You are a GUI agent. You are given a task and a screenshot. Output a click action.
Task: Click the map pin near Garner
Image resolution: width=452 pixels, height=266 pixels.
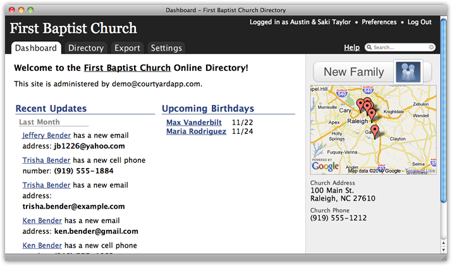(x=375, y=132)
